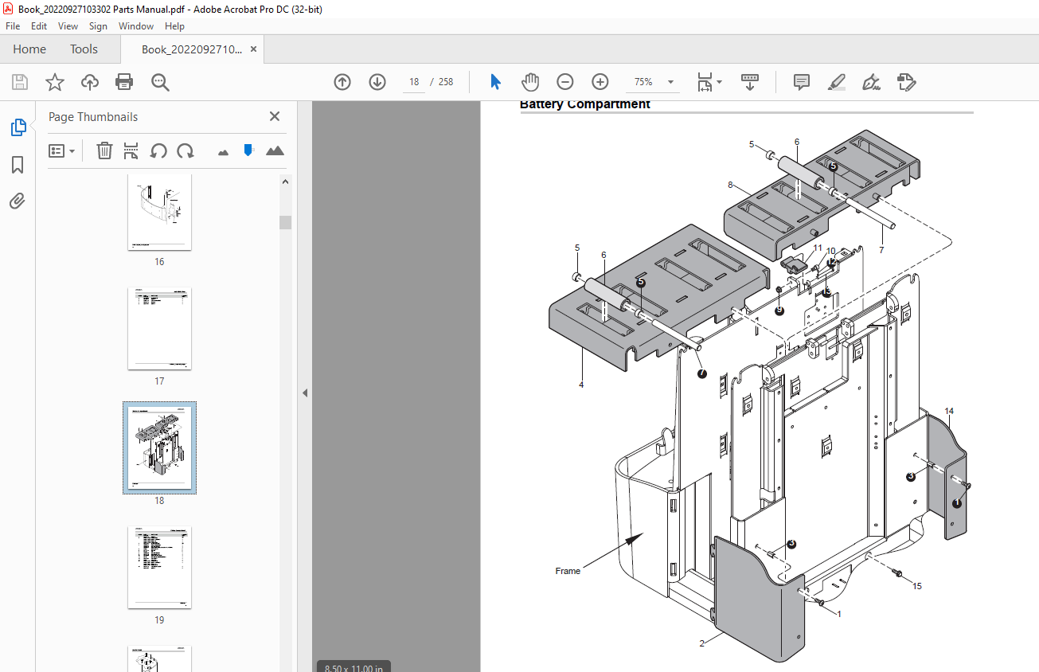Select the page 17 thumbnail
This screenshot has width=1039, height=672.
[x=159, y=329]
